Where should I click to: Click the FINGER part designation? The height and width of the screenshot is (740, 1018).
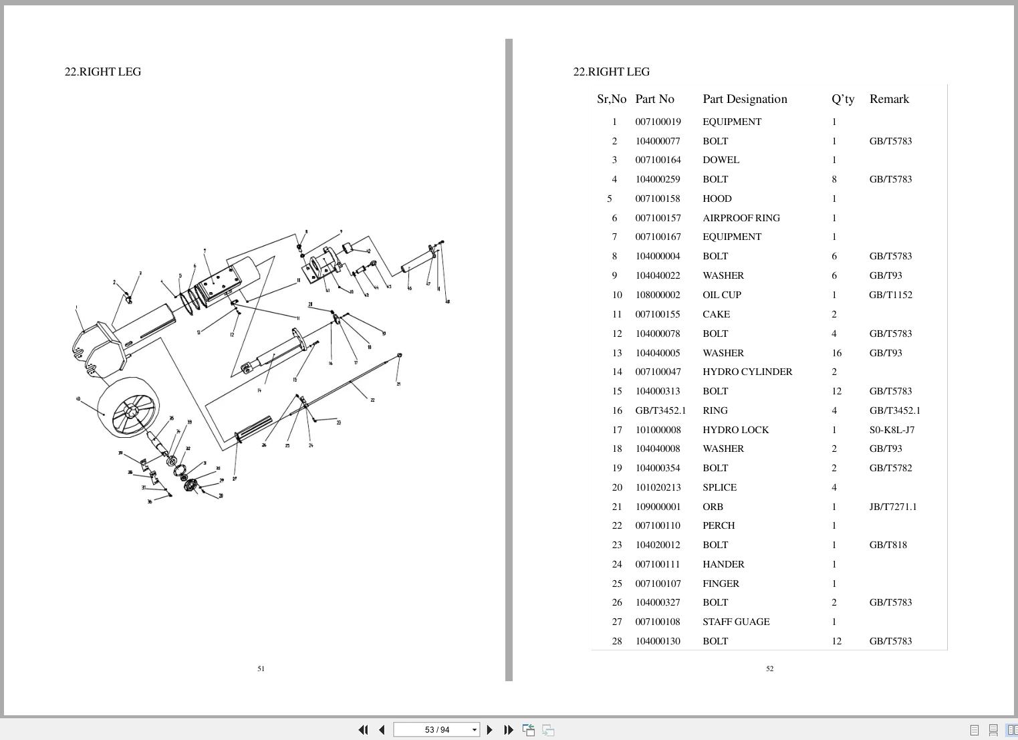[721, 584]
